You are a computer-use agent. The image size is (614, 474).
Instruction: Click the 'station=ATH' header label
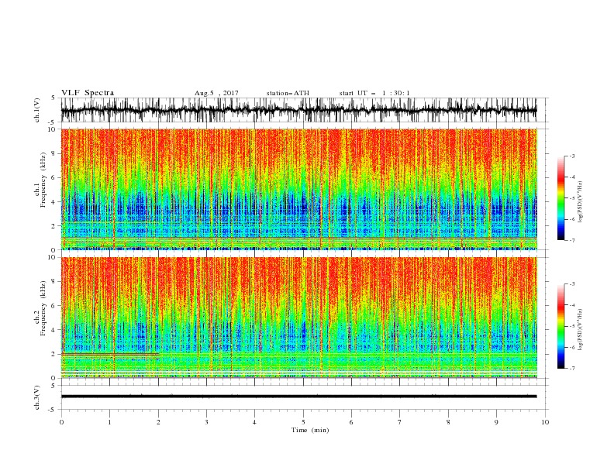click(x=288, y=93)
